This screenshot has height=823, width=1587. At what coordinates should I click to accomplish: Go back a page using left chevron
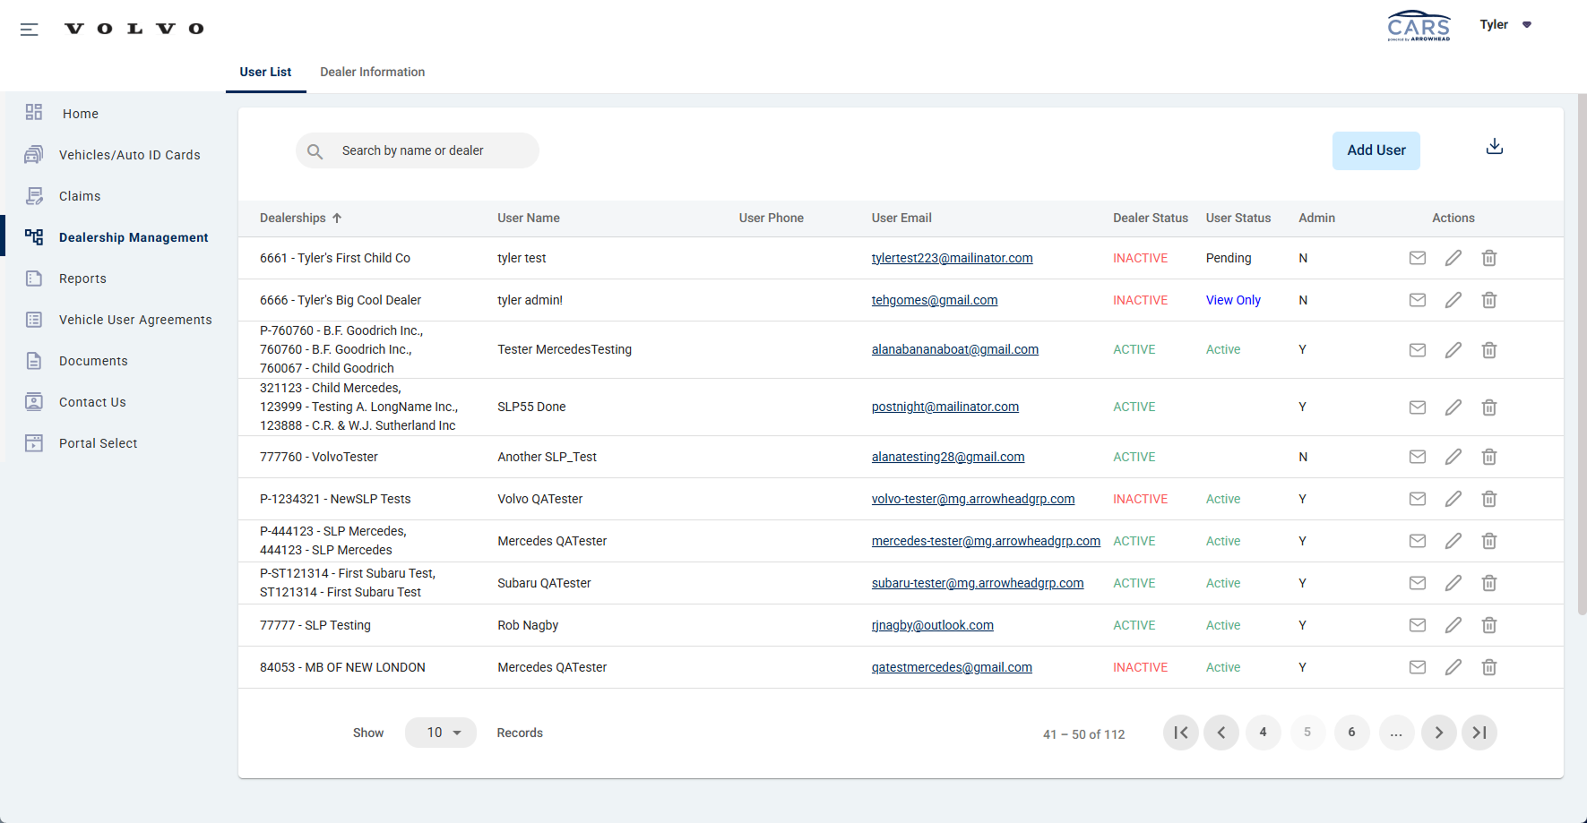1221,733
